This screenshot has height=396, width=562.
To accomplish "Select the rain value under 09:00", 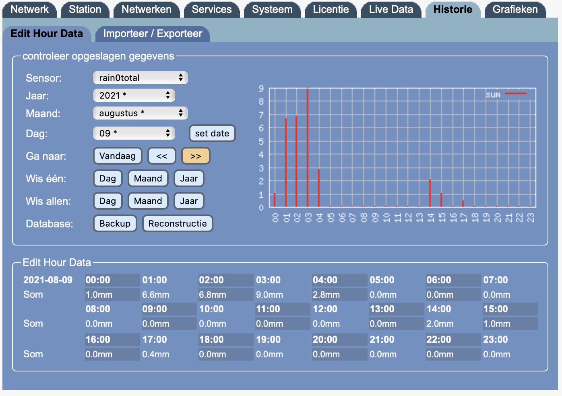I will pyautogui.click(x=169, y=324).
